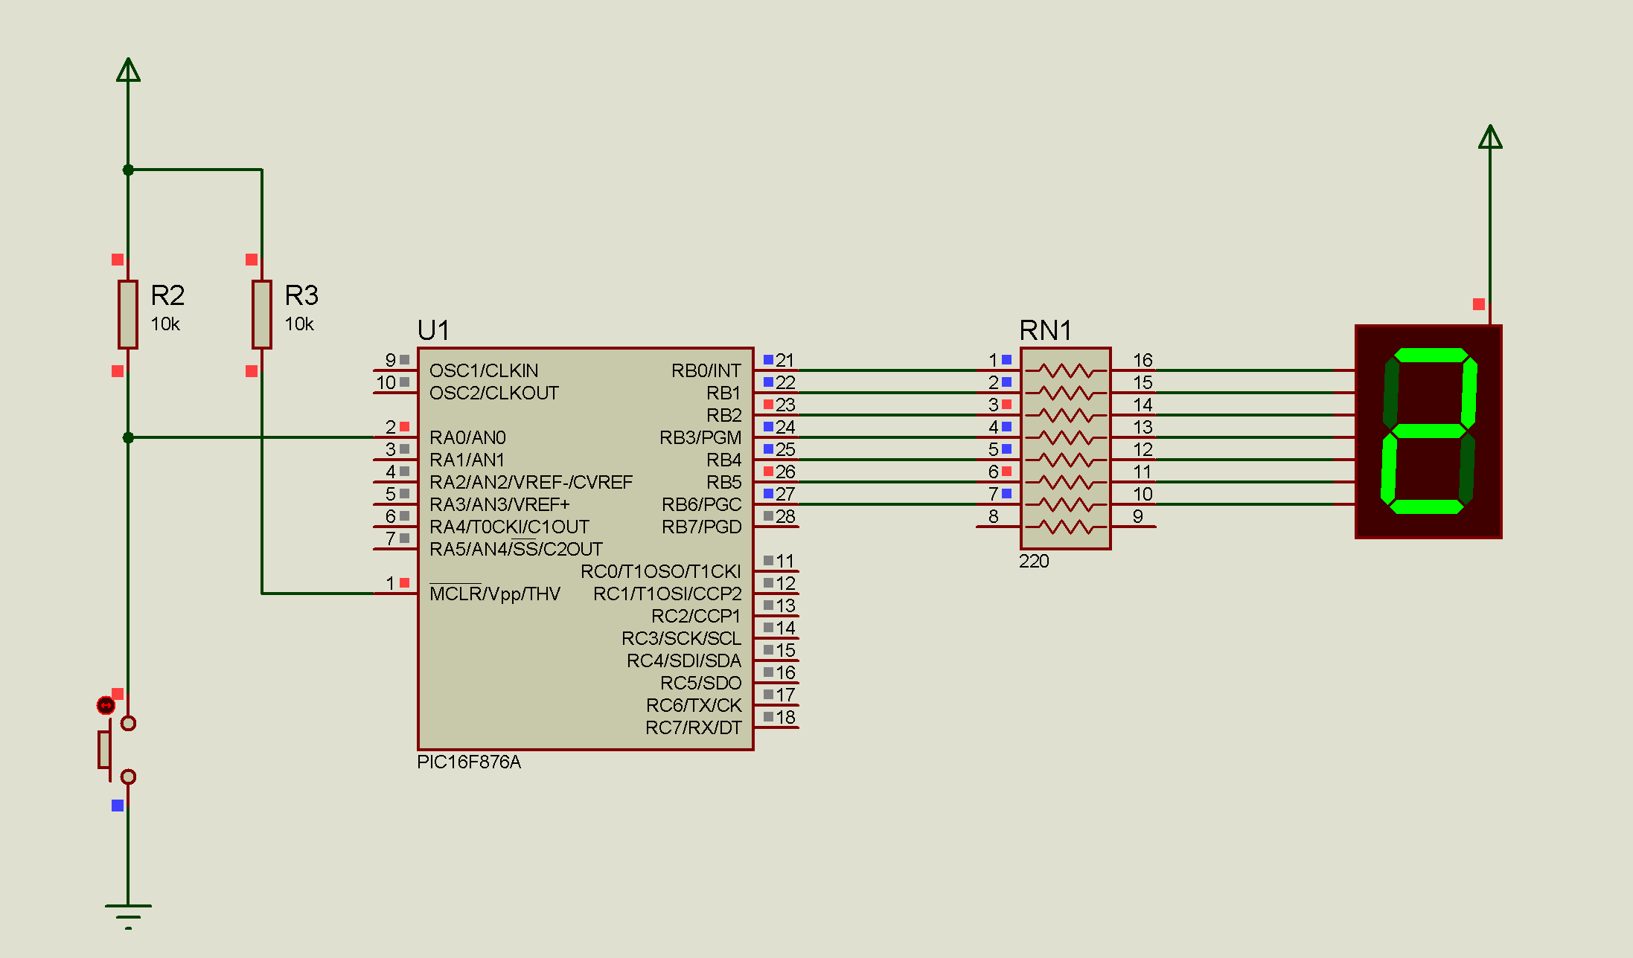Click the "RB6/PGC" pin label
The height and width of the screenshot is (958, 1633).
tap(702, 504)
